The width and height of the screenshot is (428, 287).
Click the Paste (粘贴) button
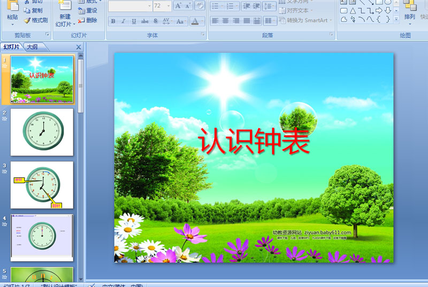pyautogui.click(x=12, y=12)
